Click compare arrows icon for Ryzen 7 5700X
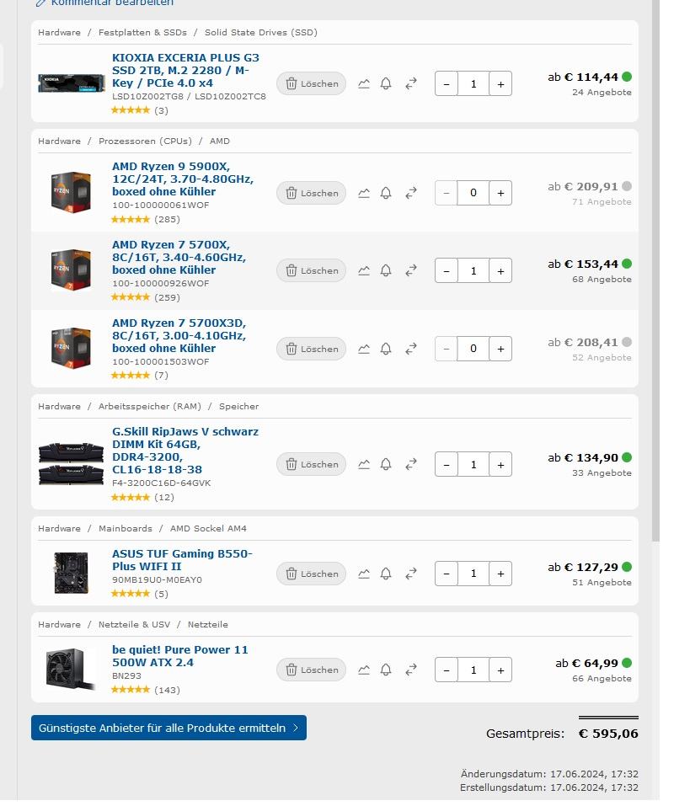Image resolution: width=674 pixels, height=806 pixels. [411, 270]
